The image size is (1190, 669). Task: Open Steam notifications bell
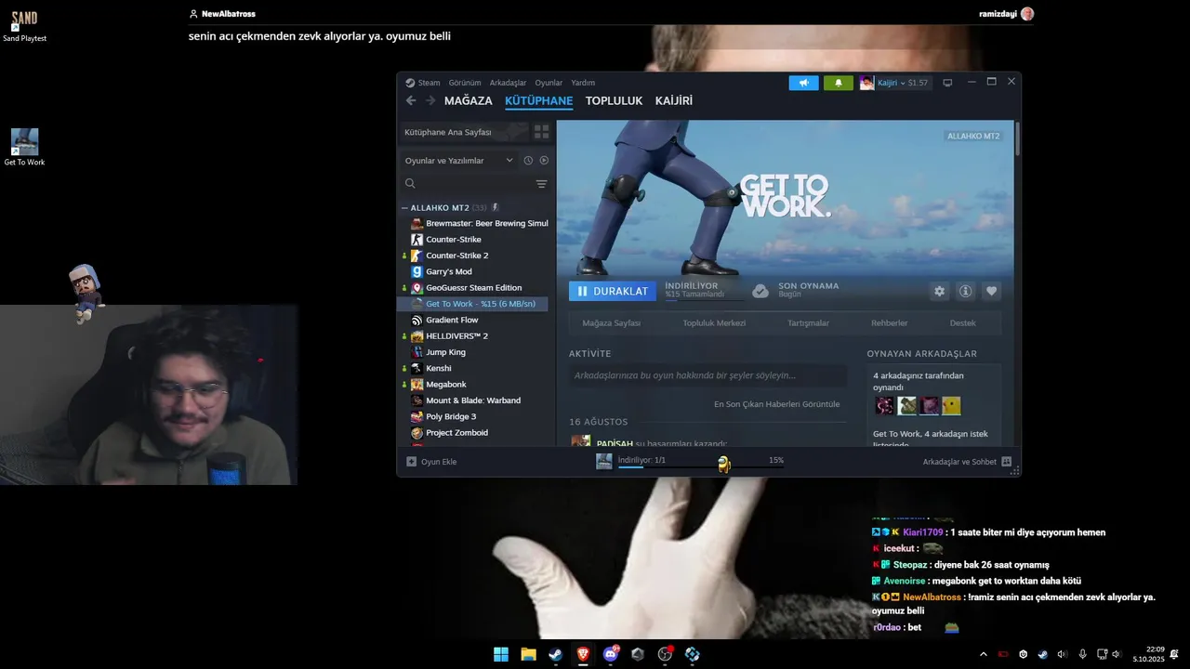[838, 83]
